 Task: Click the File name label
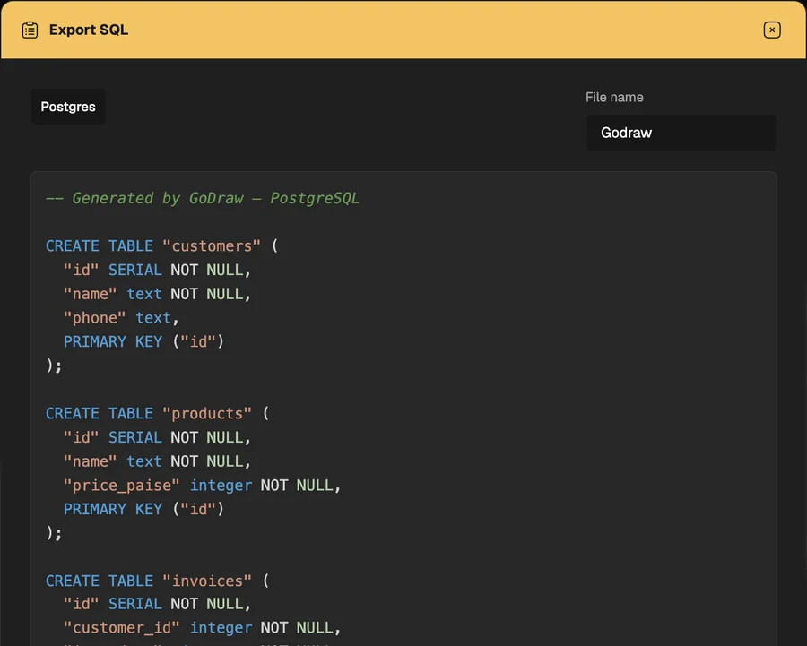[614, 97]
